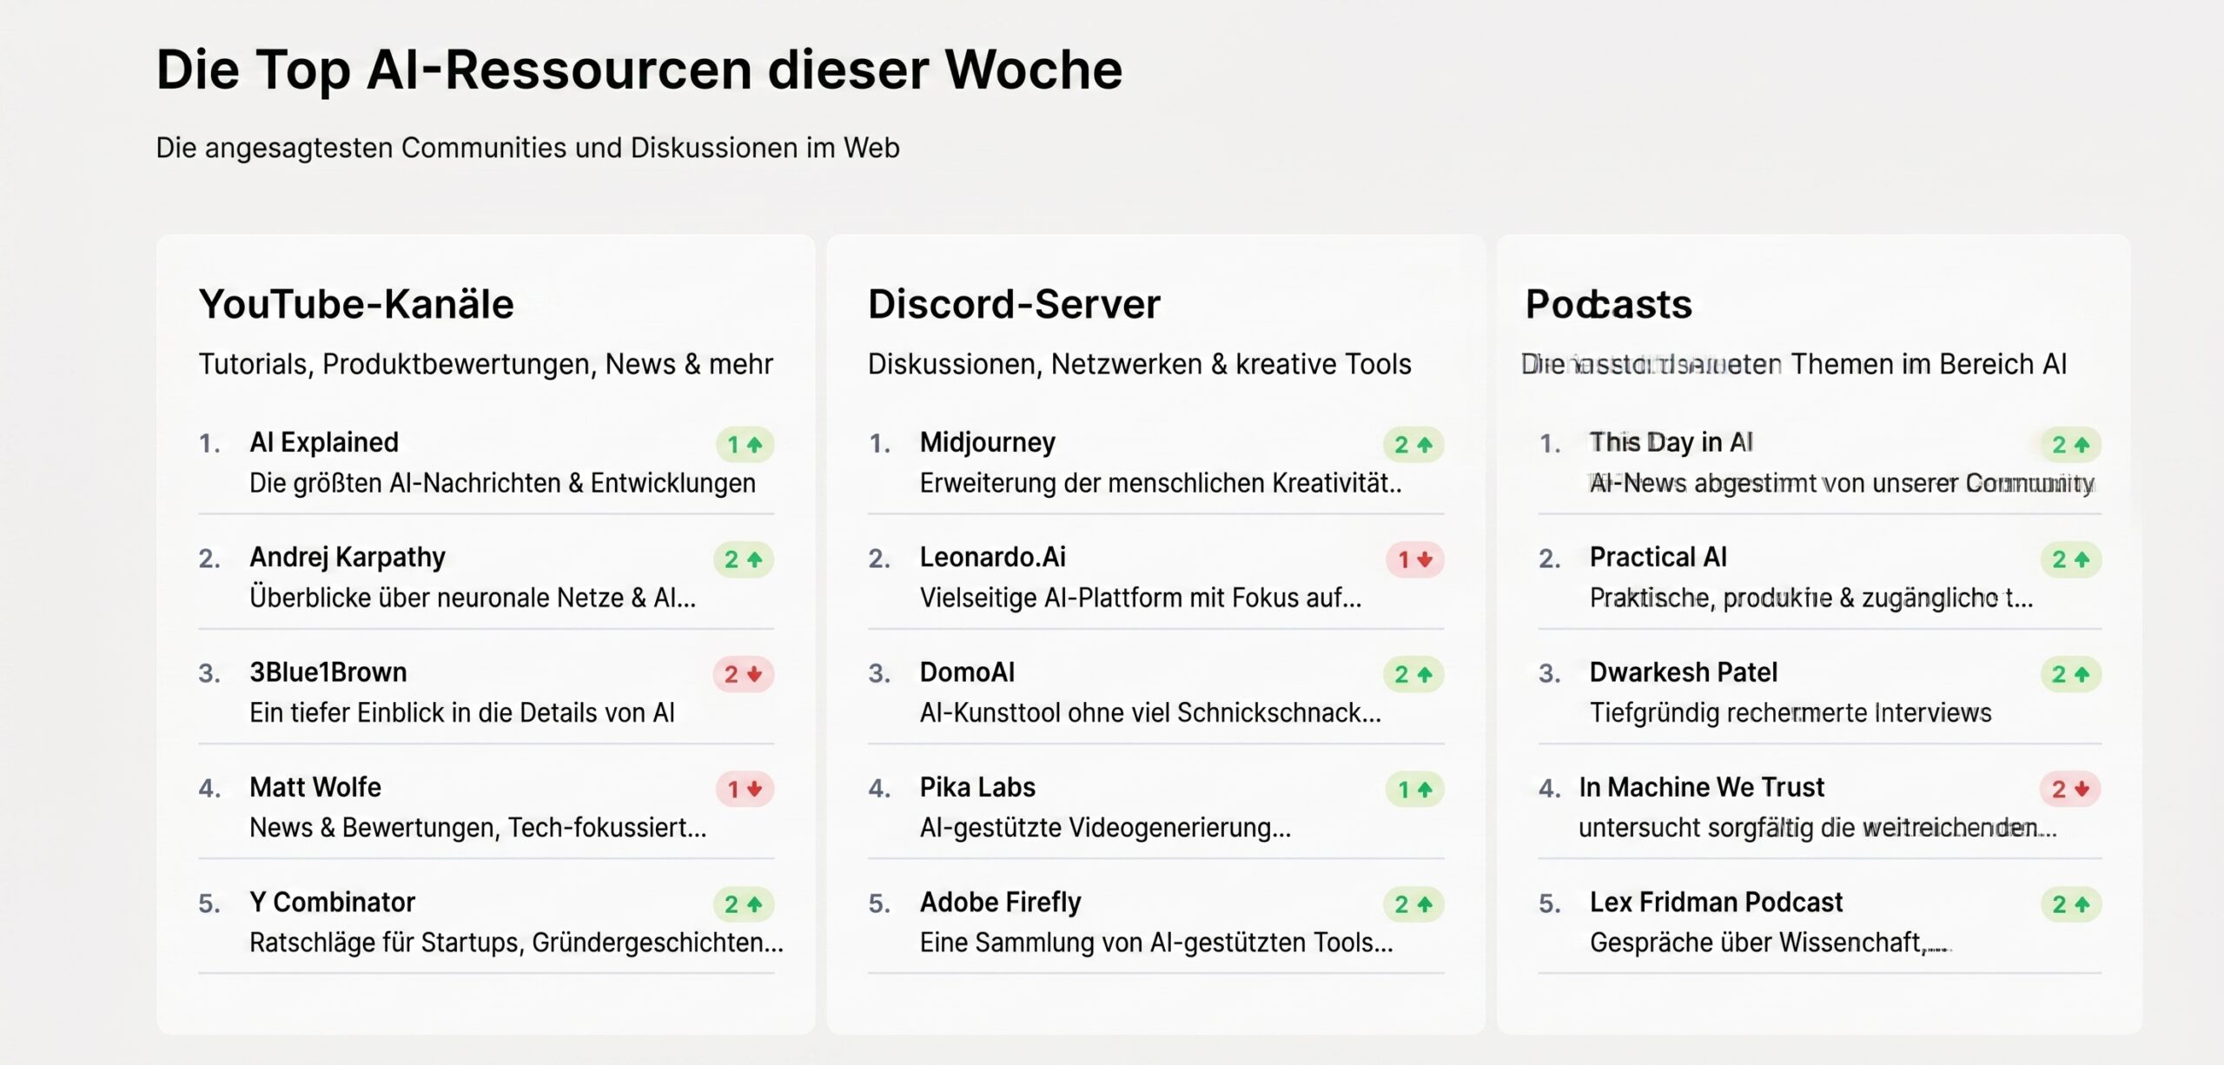The image size is (2224, 1065).
Task: Click 'Überblicke über neuronale Netze' description
Action: [x=473, y=598]
